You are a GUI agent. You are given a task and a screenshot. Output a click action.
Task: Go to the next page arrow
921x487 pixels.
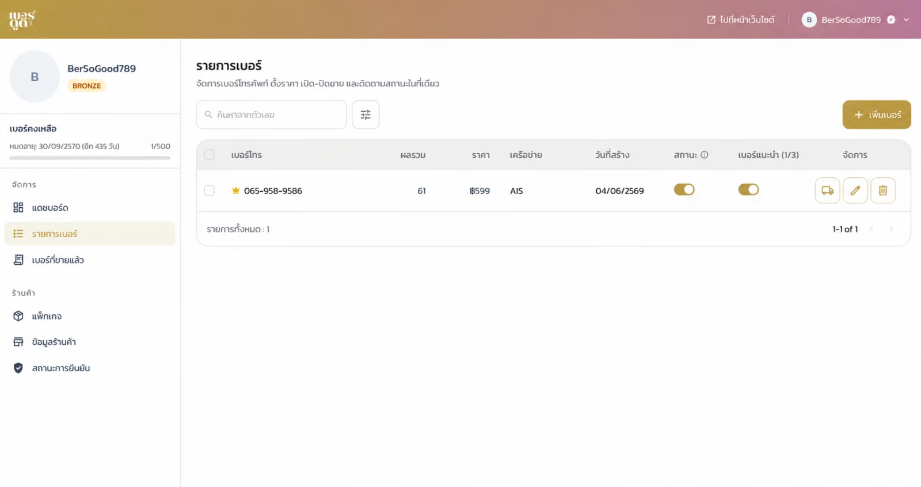[891, 229]
